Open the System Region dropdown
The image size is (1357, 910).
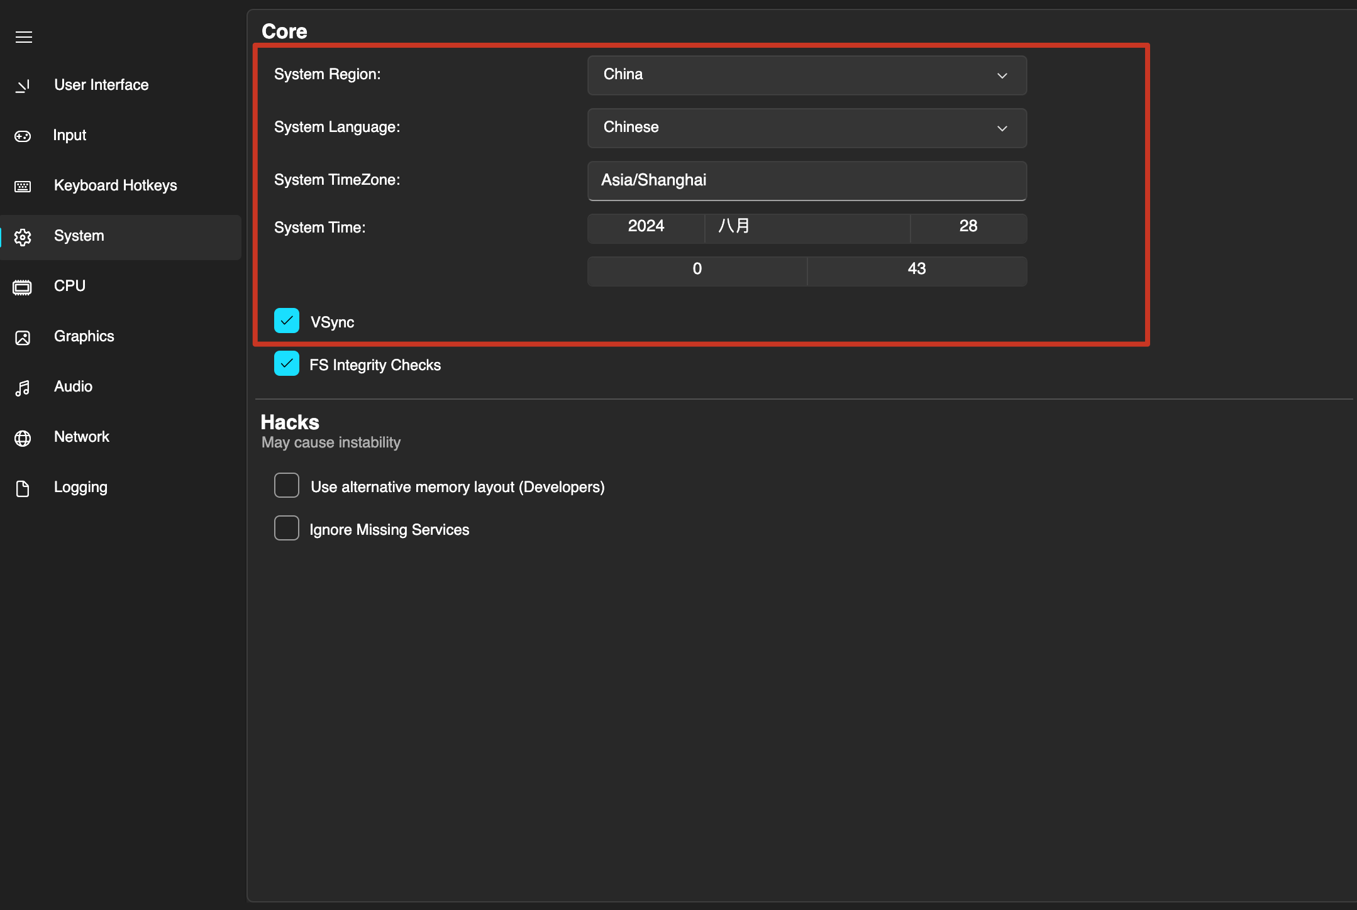[x=807, y=75]
